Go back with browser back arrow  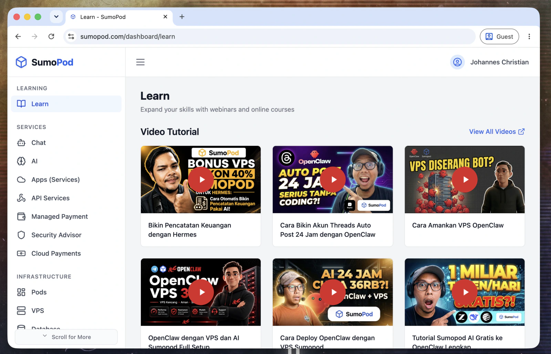[x=18, y=36]
